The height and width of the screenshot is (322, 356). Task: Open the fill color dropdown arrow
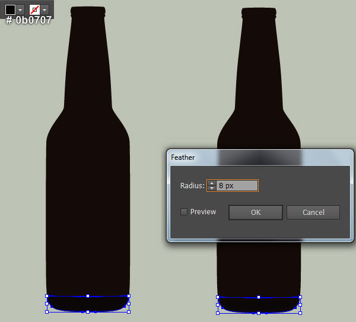pos(20,9)
